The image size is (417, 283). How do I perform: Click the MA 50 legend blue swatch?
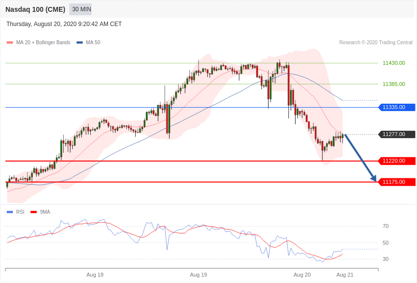tap(79, 42)
